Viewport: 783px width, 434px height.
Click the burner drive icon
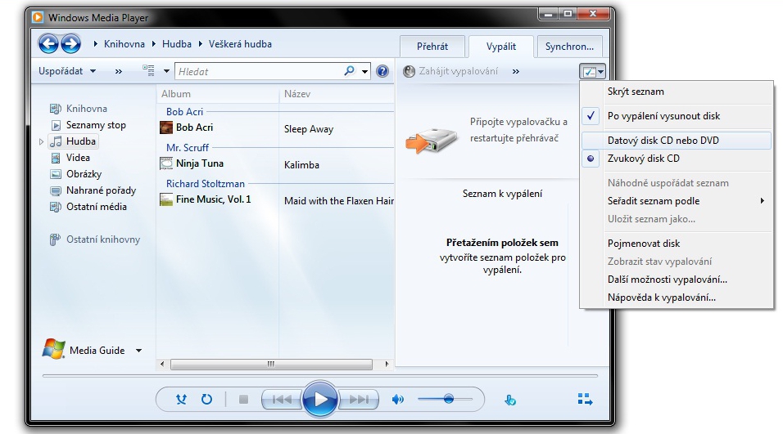pyautogui.click(x=432, y=140)
